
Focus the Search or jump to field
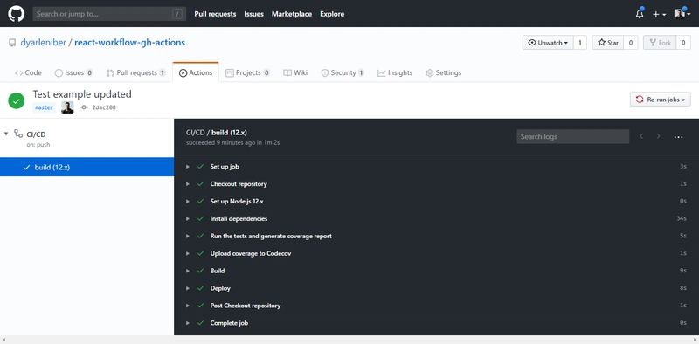click(109, 14)
